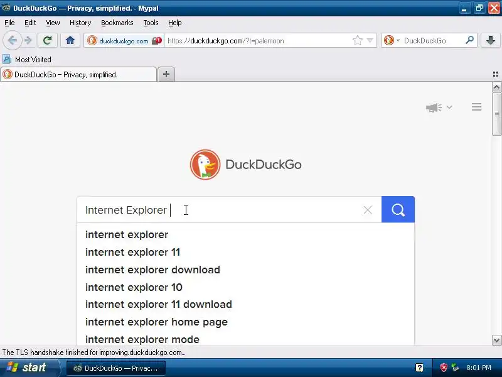Click the scrollbar down arrow
The image size is (502, 377).
click(496, 340)
